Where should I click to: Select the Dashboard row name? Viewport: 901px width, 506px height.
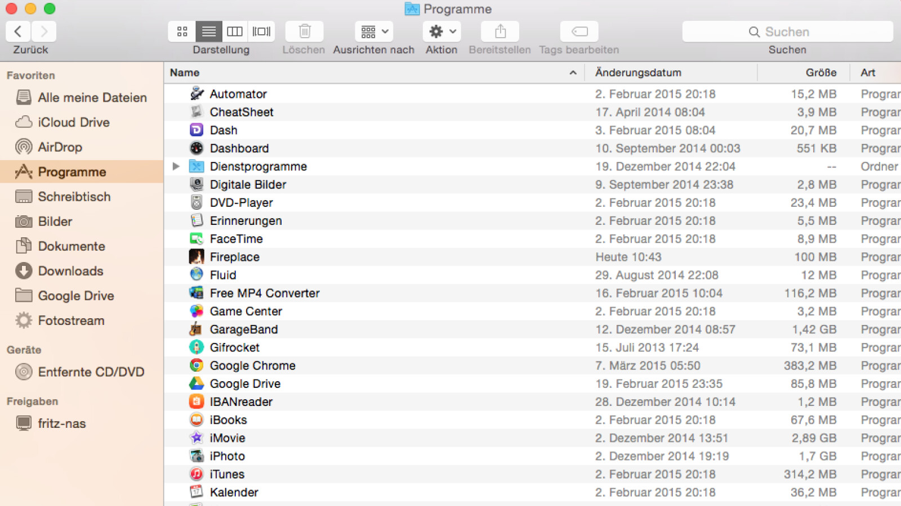pyautogui.click(x=239, y=148)
